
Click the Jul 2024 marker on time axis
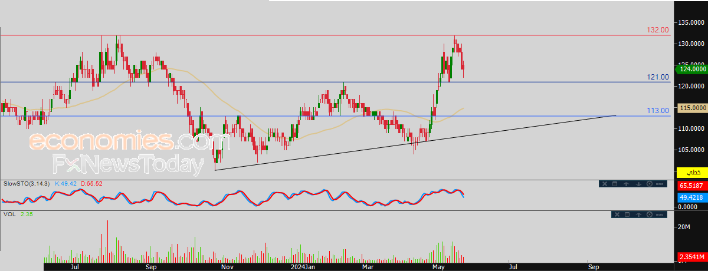pos(513,267)
